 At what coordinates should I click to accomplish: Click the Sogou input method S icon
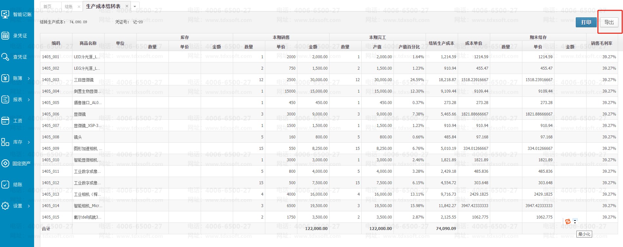(x=568, y=221)
